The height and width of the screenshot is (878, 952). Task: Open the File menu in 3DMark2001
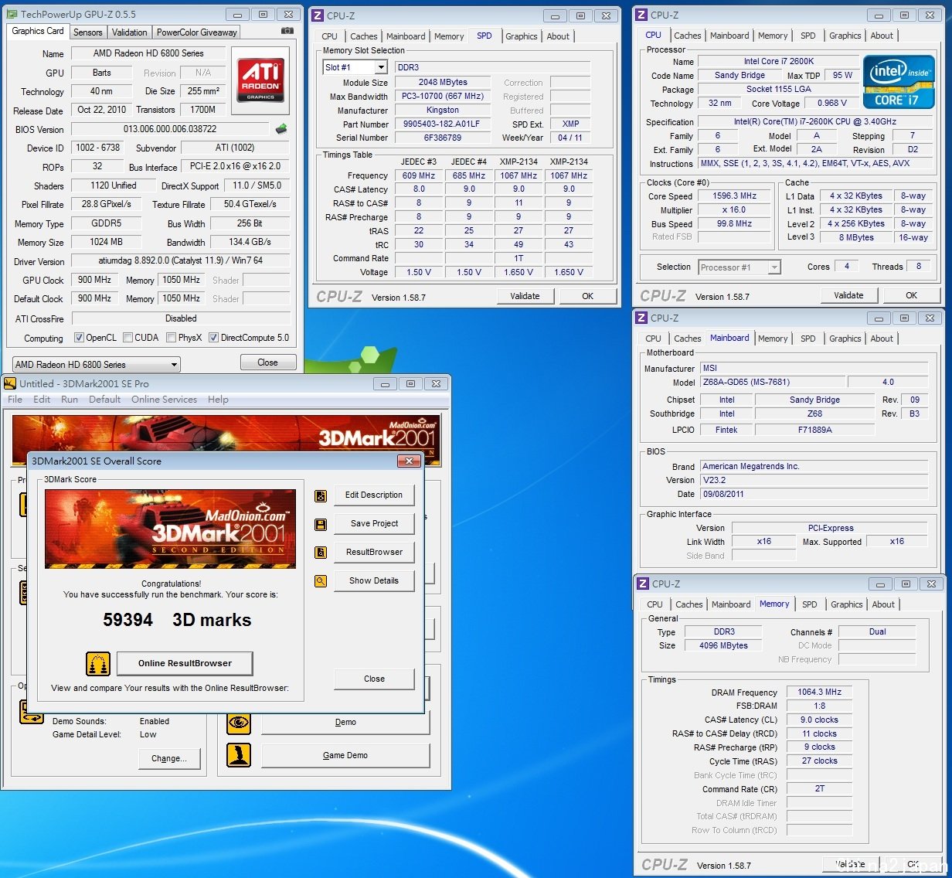click(15, 400)
